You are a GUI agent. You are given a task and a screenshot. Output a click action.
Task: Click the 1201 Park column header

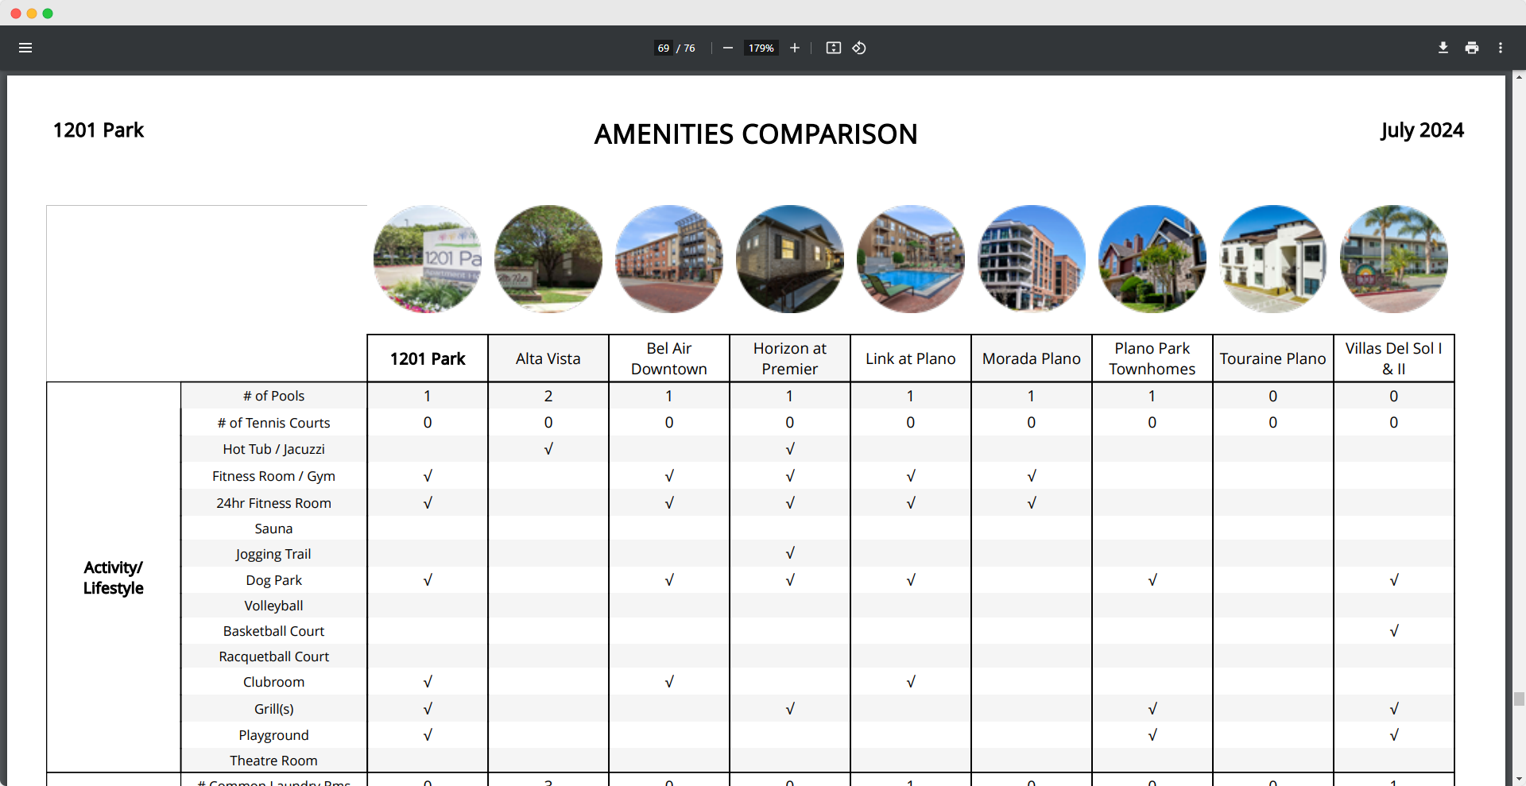428,358
